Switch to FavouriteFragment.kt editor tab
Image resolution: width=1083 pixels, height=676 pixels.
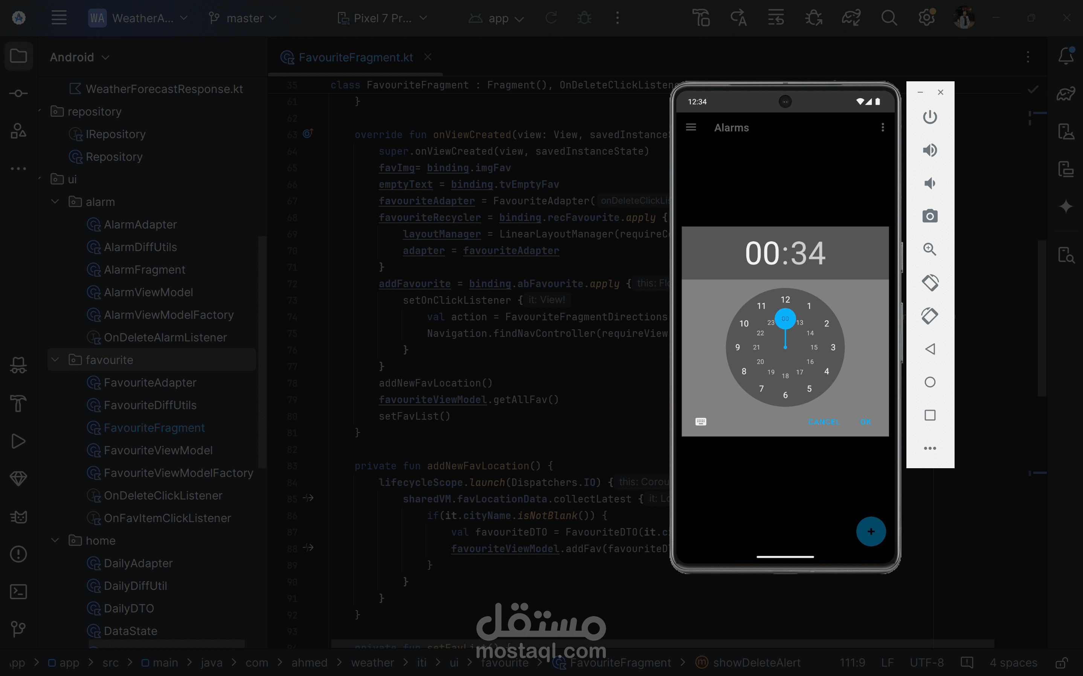click(x=355, y=57)
